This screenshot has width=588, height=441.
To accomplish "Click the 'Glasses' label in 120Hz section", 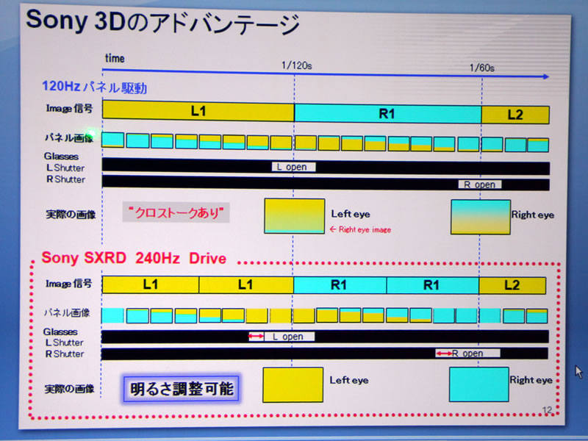I will [61, 157].
